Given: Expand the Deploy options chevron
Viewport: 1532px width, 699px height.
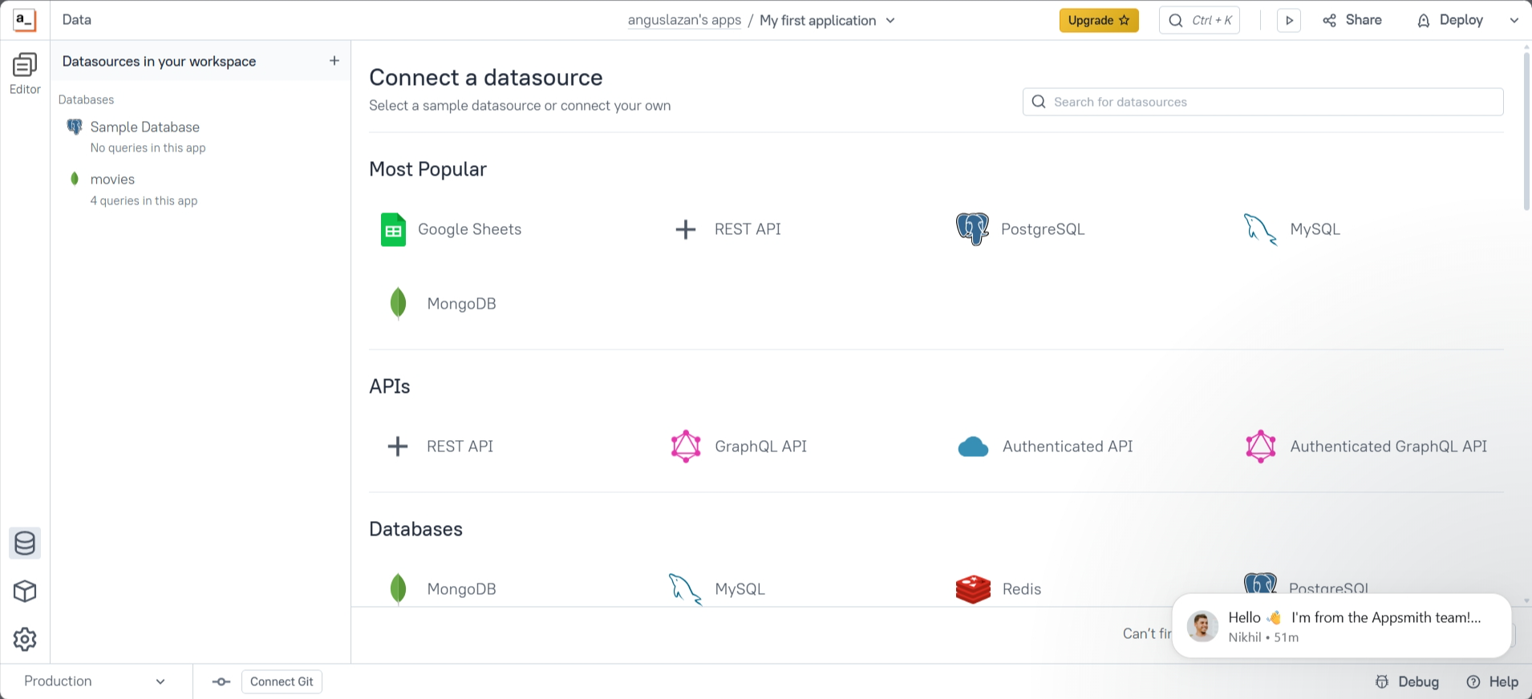Looking at the screenshot, I should [x=1514, y=21].
